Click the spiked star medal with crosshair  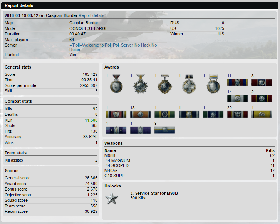140,84
